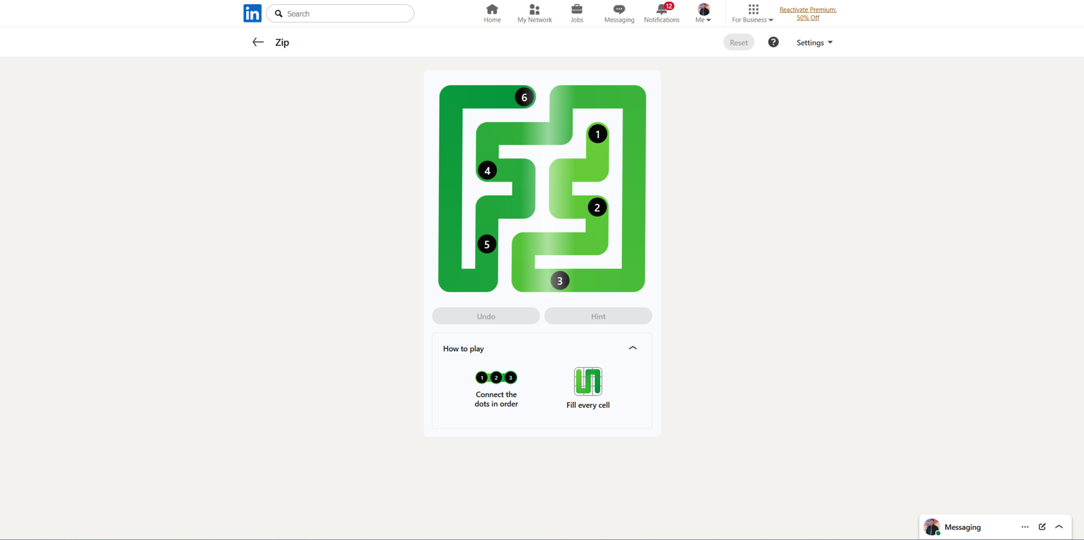
Task: Click the LinkedIn logo icon
Action: click(x=252, y=14)
